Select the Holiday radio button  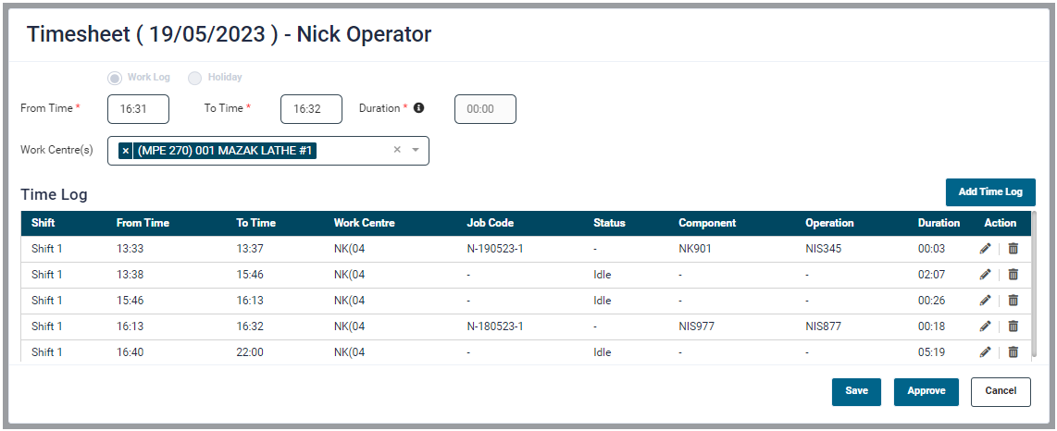pos(195,78)
